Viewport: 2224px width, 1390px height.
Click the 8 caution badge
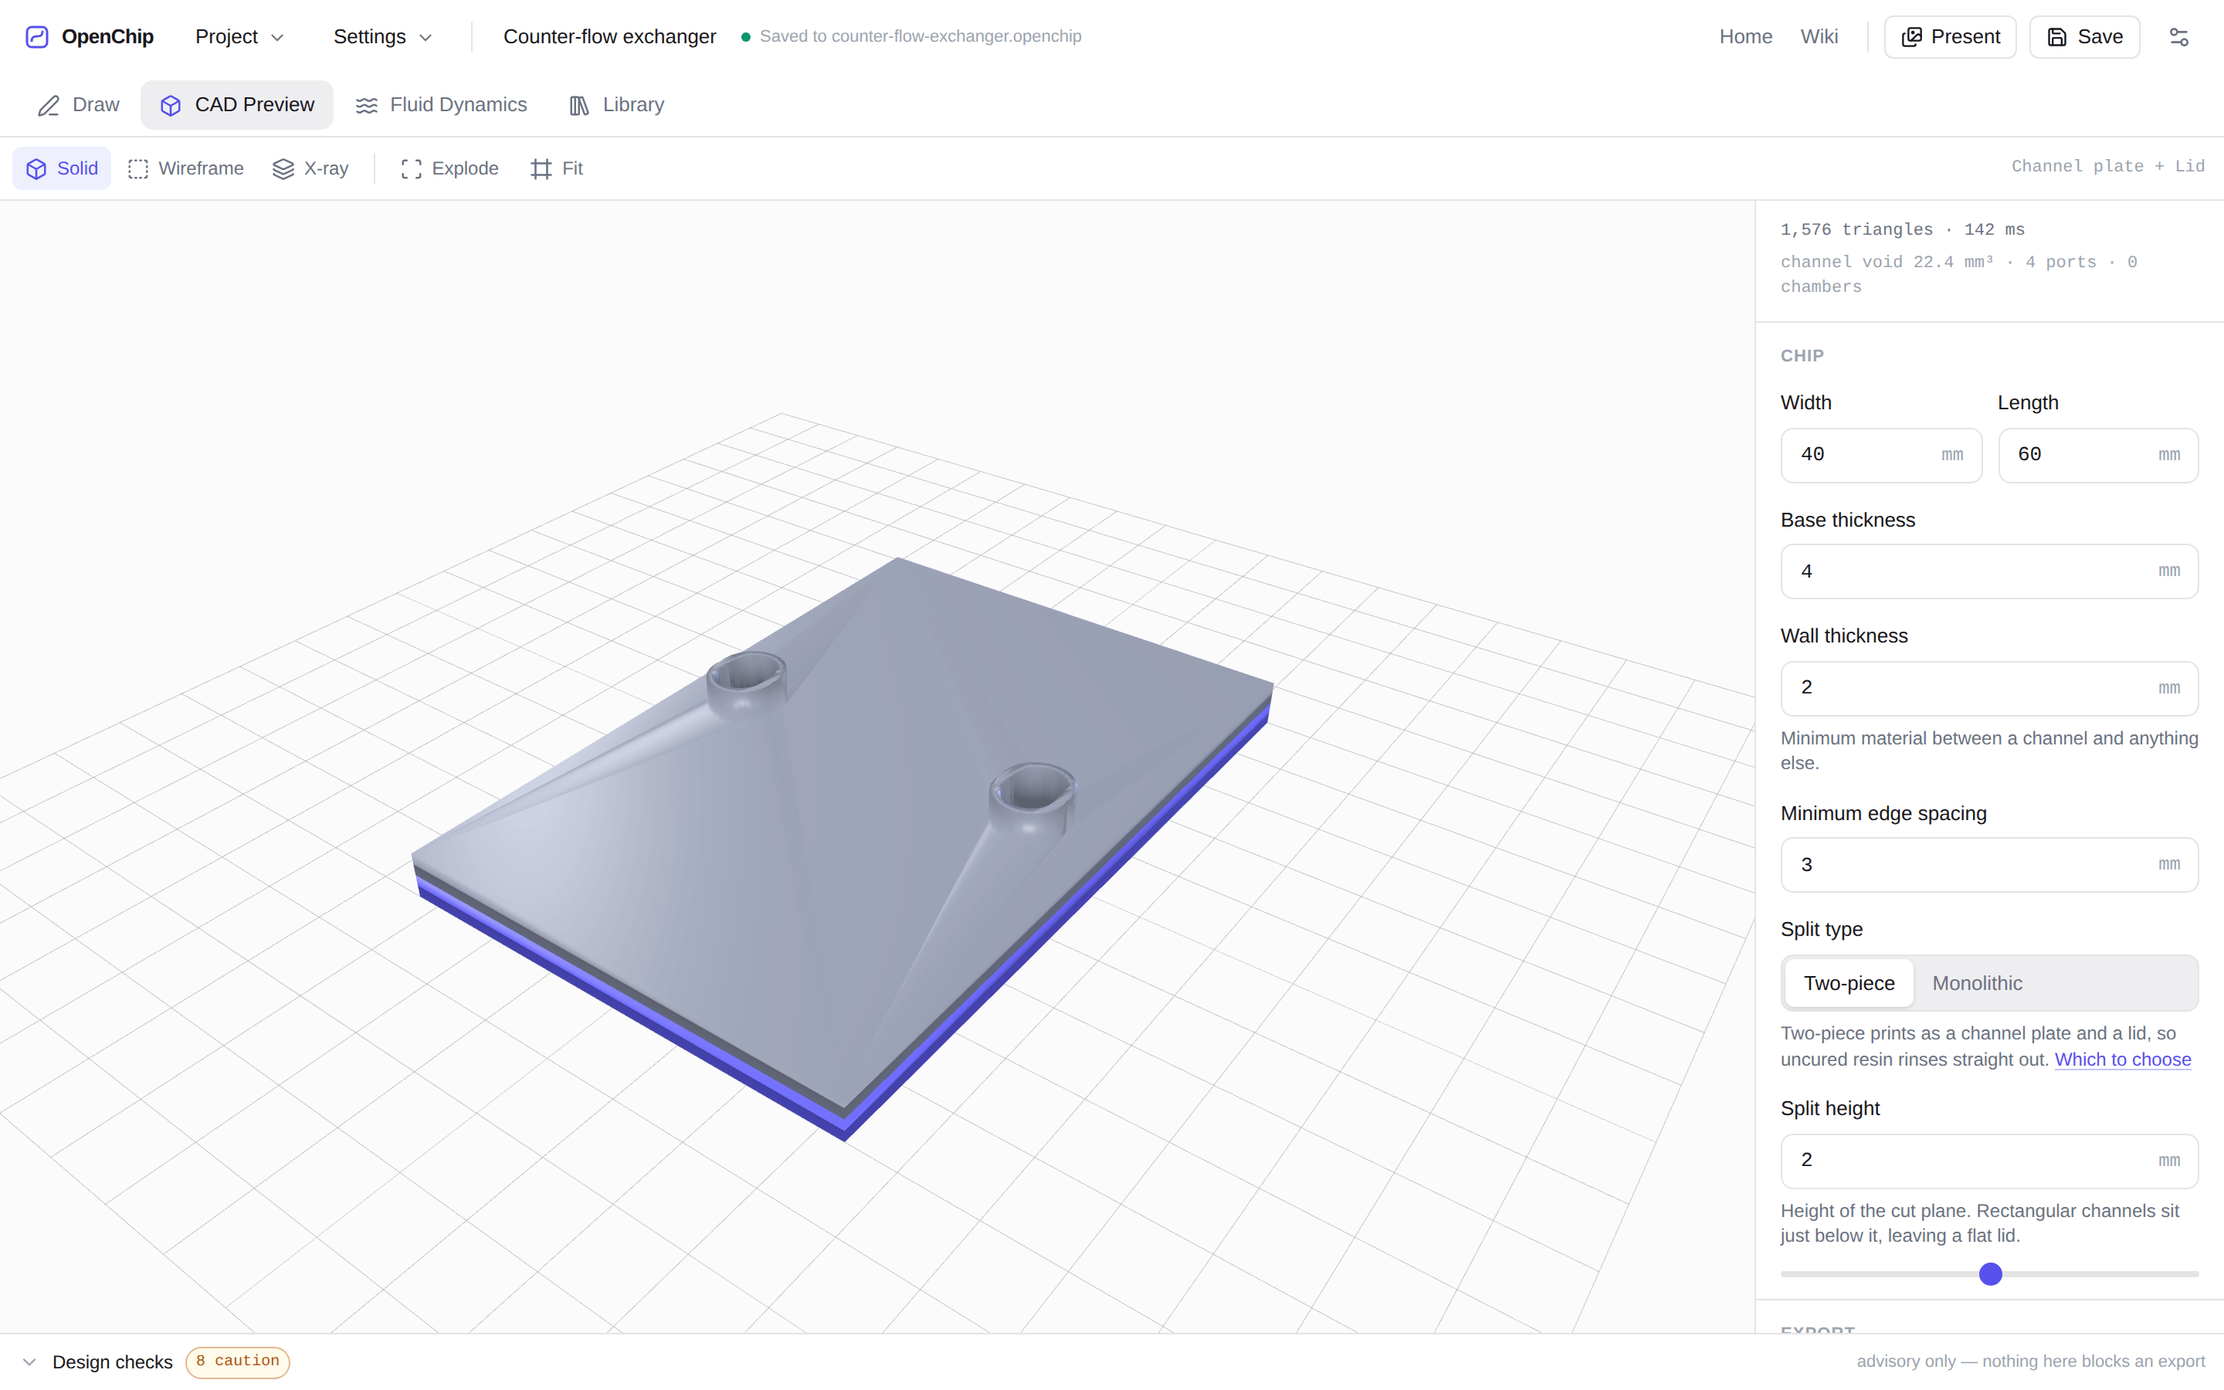(x=238, y=1361)
